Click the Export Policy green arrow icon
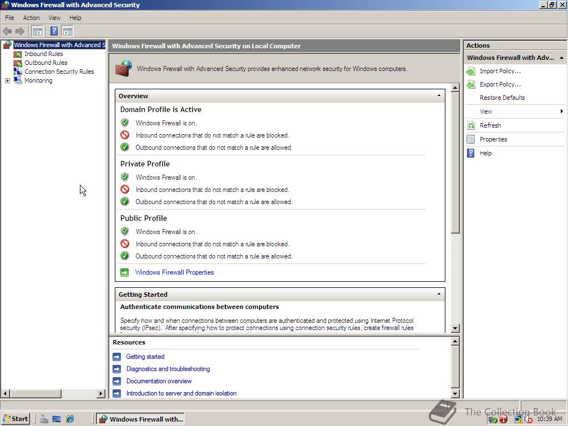 [x=471, y=85]
